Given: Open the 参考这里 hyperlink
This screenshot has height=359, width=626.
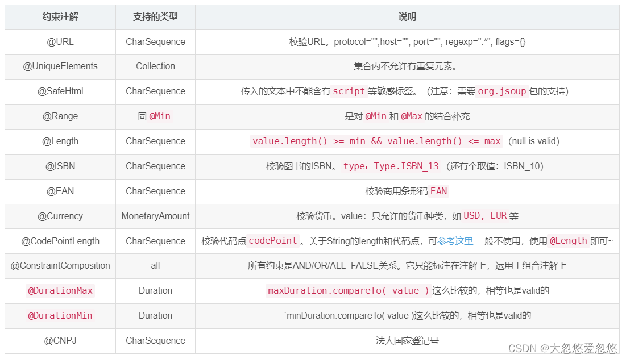Looking at the screenshot, I should point(455,241).
